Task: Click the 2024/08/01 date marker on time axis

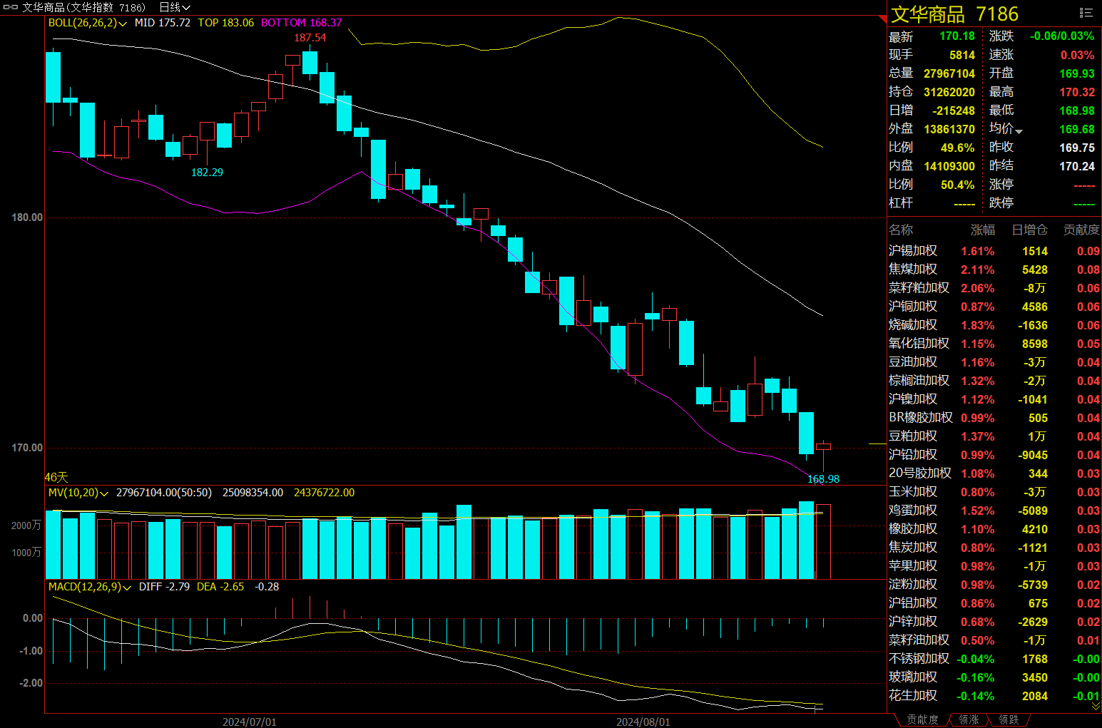Action: (643, 722)
